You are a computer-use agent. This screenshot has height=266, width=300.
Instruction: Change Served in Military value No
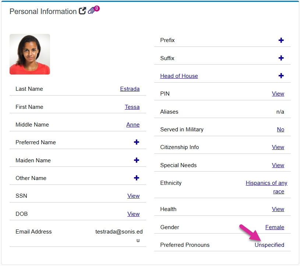(x=280, y=129)
